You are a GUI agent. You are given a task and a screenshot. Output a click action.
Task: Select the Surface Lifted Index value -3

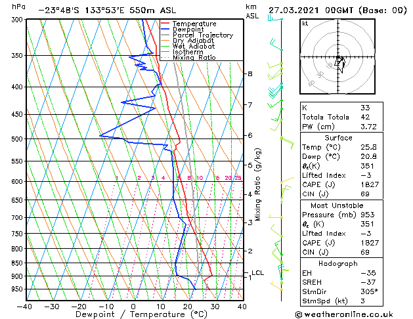tap(366, 175)
